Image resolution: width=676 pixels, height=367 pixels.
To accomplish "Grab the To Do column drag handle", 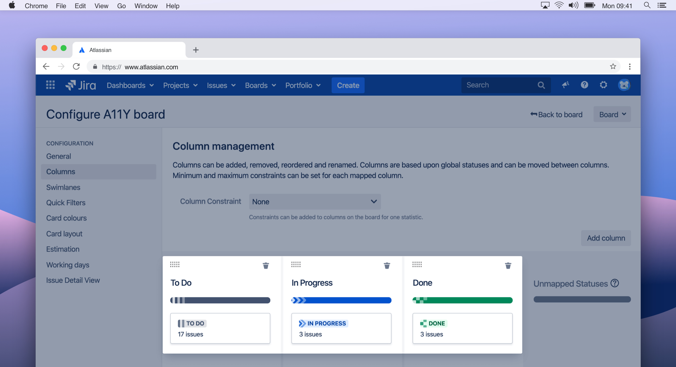I will click(x=175, y=264).
